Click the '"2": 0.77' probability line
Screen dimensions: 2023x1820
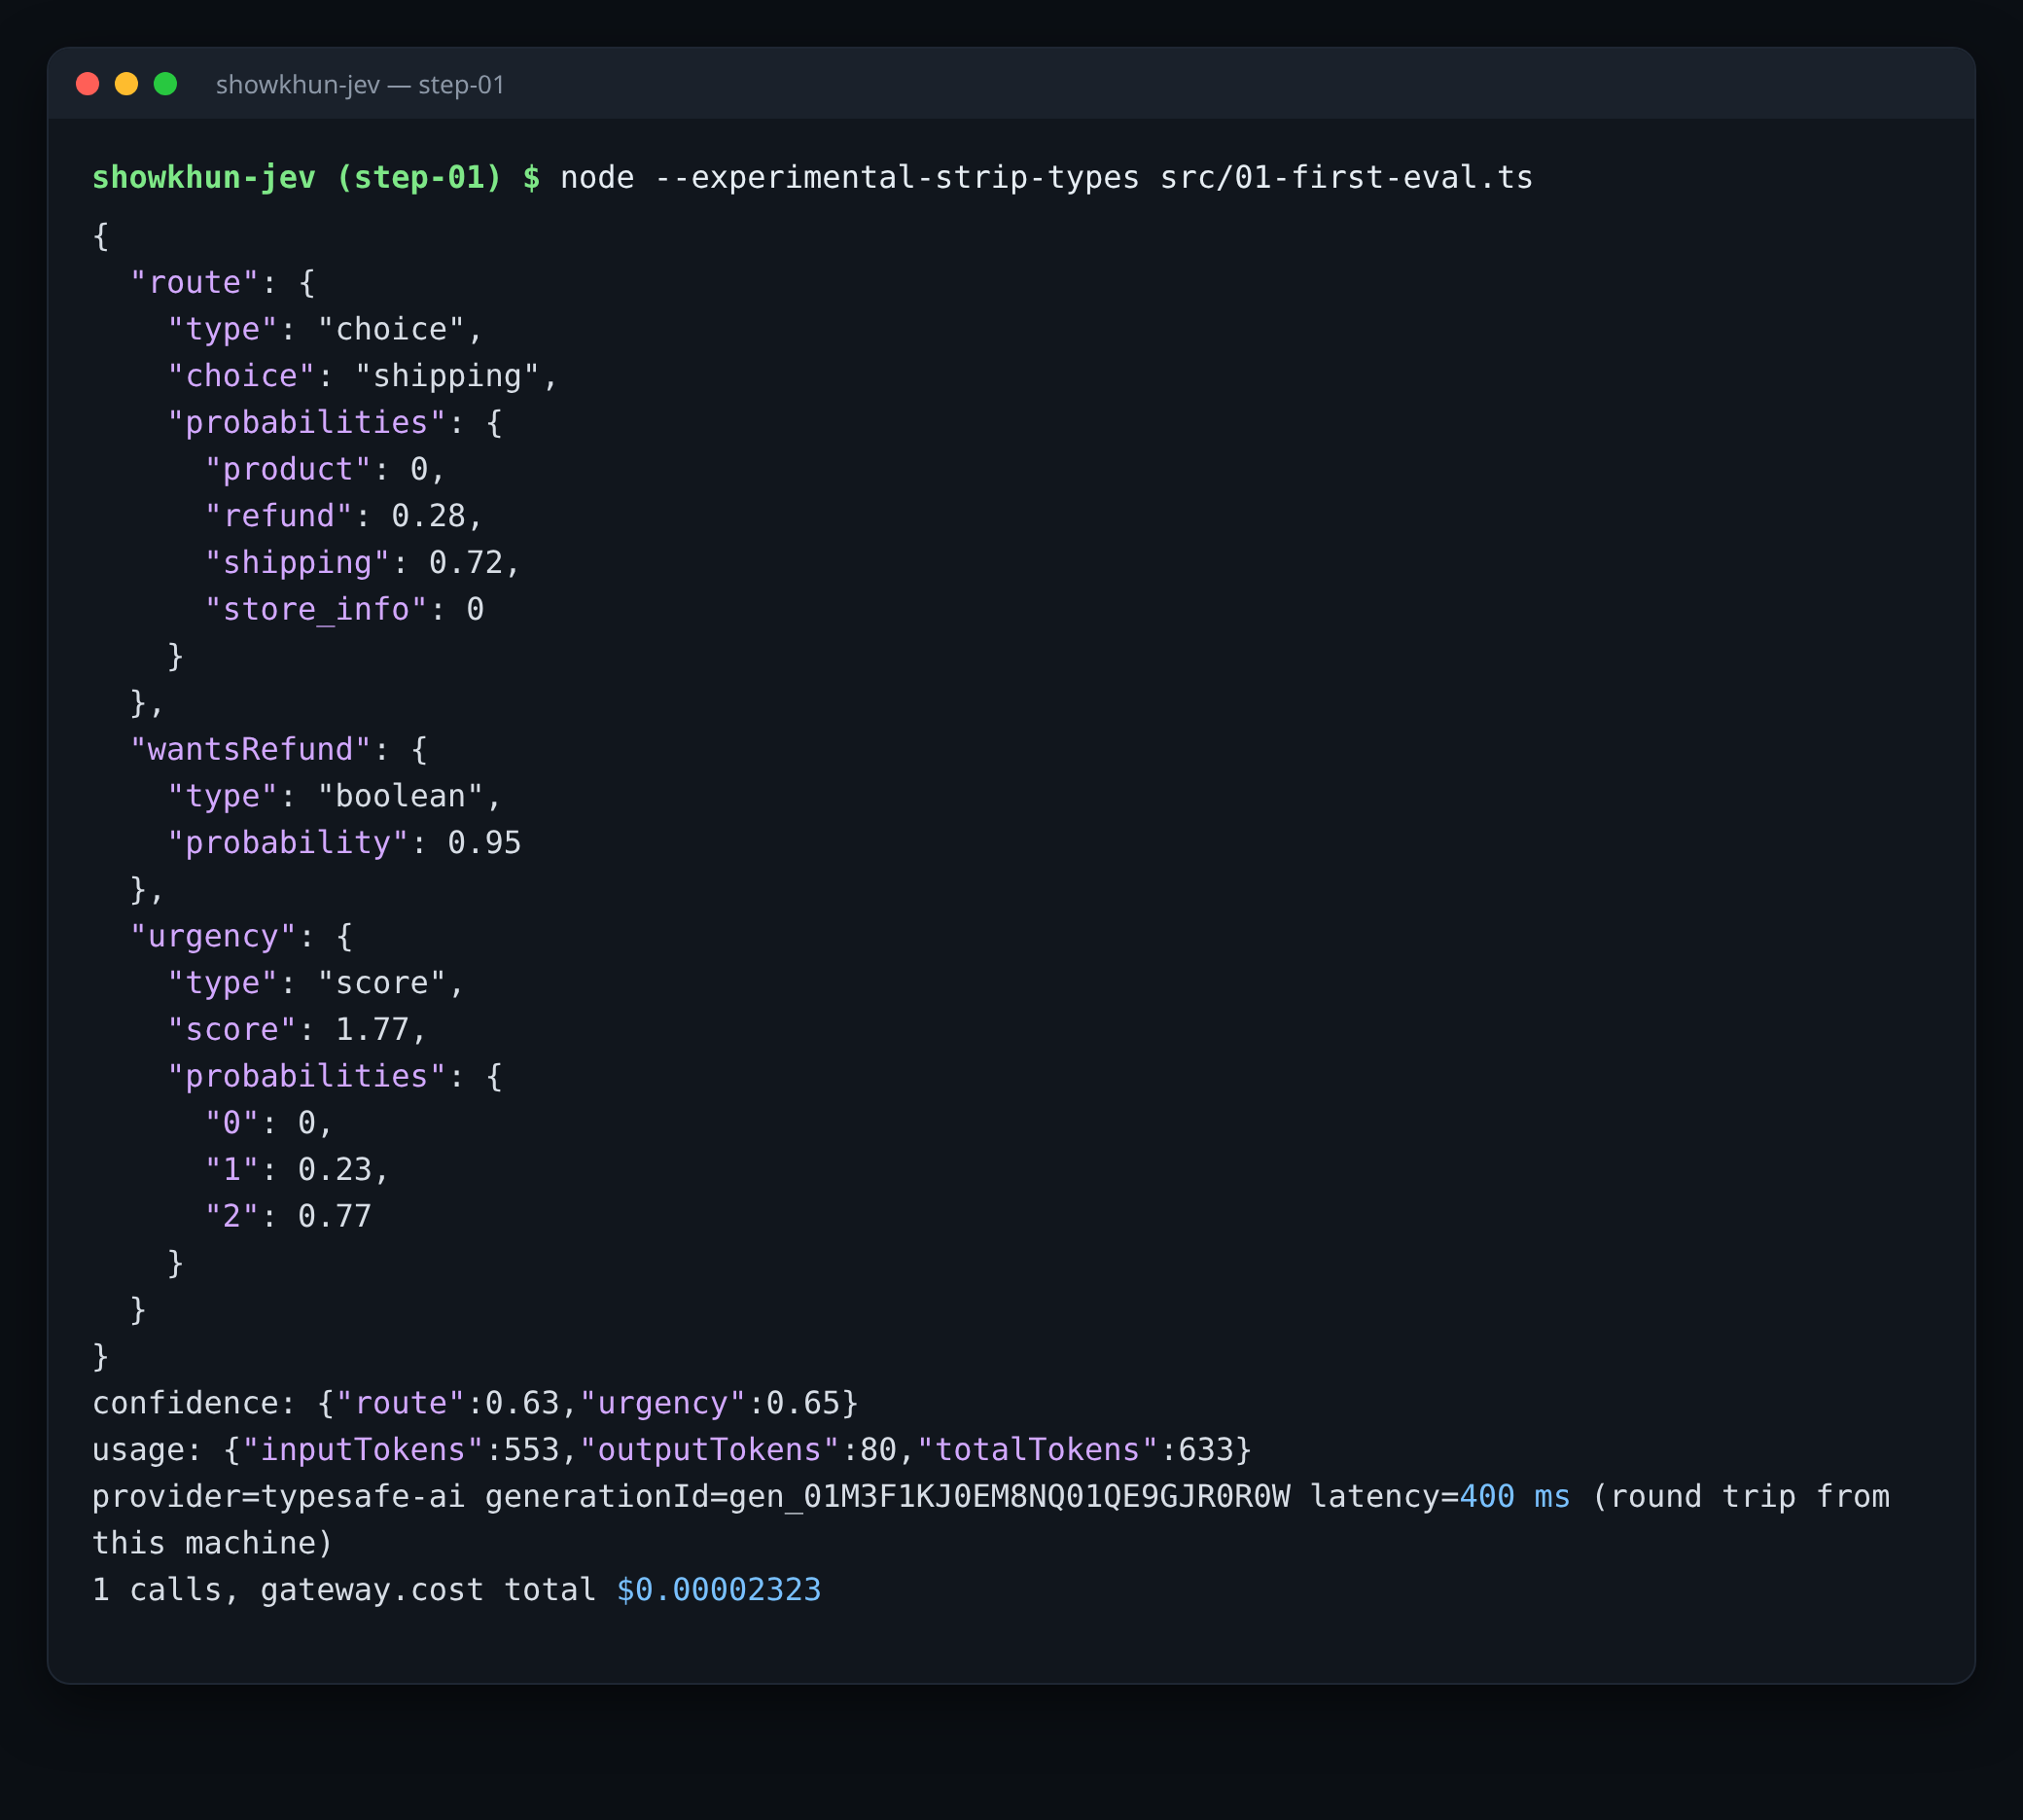click(x=288, y=1216)
